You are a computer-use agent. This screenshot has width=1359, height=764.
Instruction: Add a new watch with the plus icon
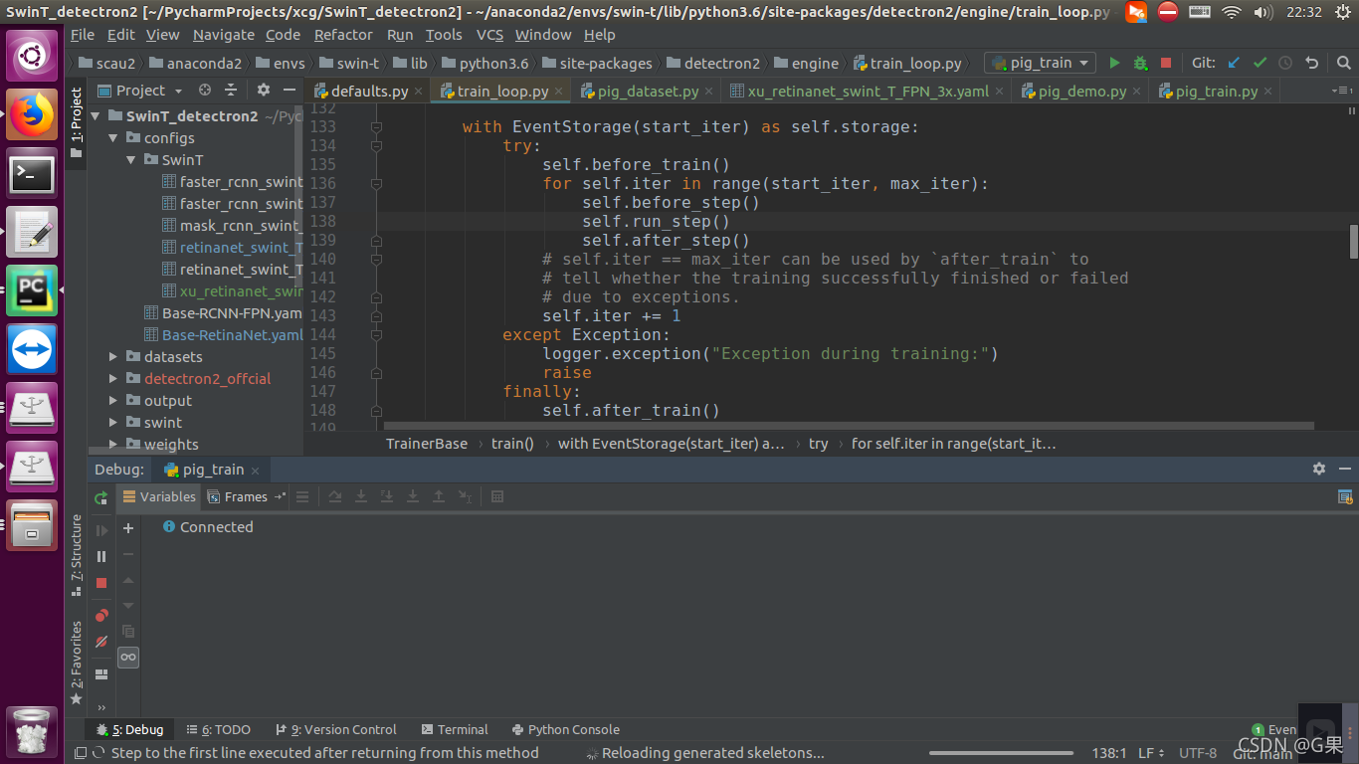(x=128, y=528)
